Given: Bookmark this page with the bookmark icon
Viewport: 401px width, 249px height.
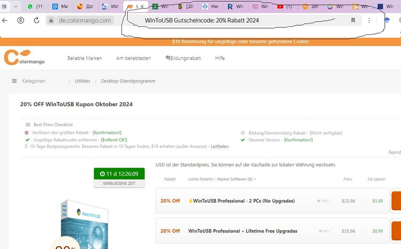Looking at the screenshot, I should coord(353,20).
